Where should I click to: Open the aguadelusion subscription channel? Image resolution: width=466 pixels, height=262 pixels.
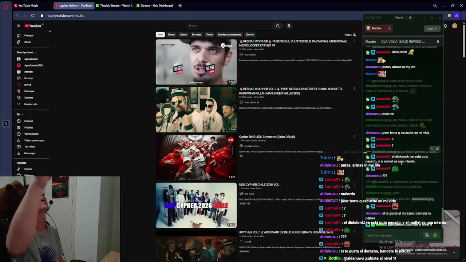31,59
